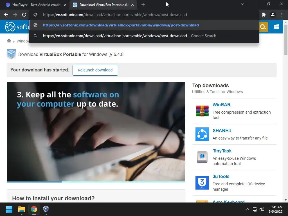Go back to the previous page
Image resolution: width=288 pixels, height=216 pixels.
coord(6,15)
